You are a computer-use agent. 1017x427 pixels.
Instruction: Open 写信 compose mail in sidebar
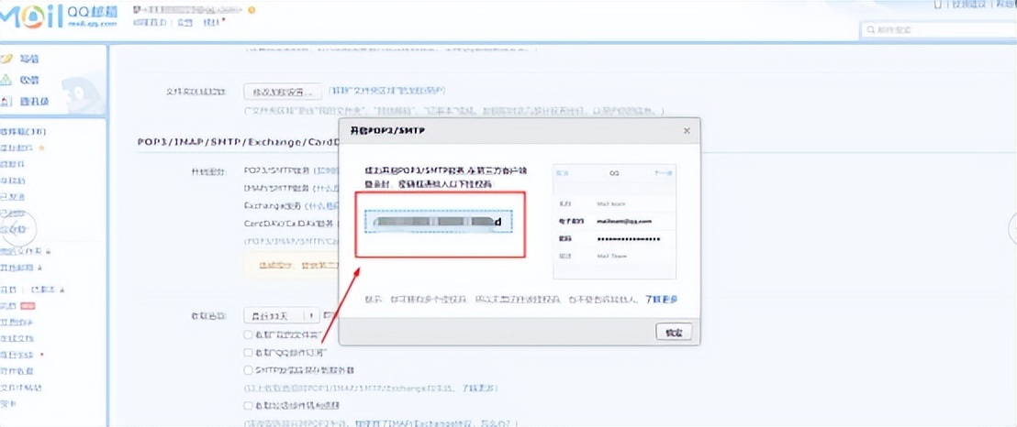tap(28, 59)
